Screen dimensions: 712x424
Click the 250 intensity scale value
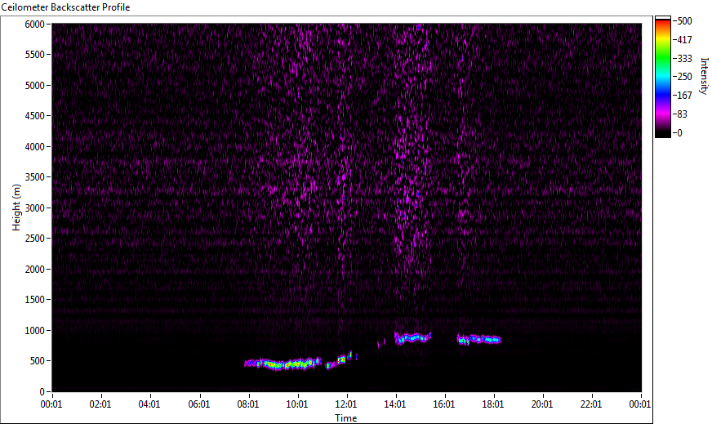tap(684, 77)
